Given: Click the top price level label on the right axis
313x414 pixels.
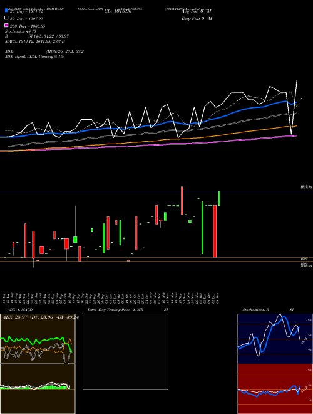Looking at the screenshot, I should tap(306, 187).
